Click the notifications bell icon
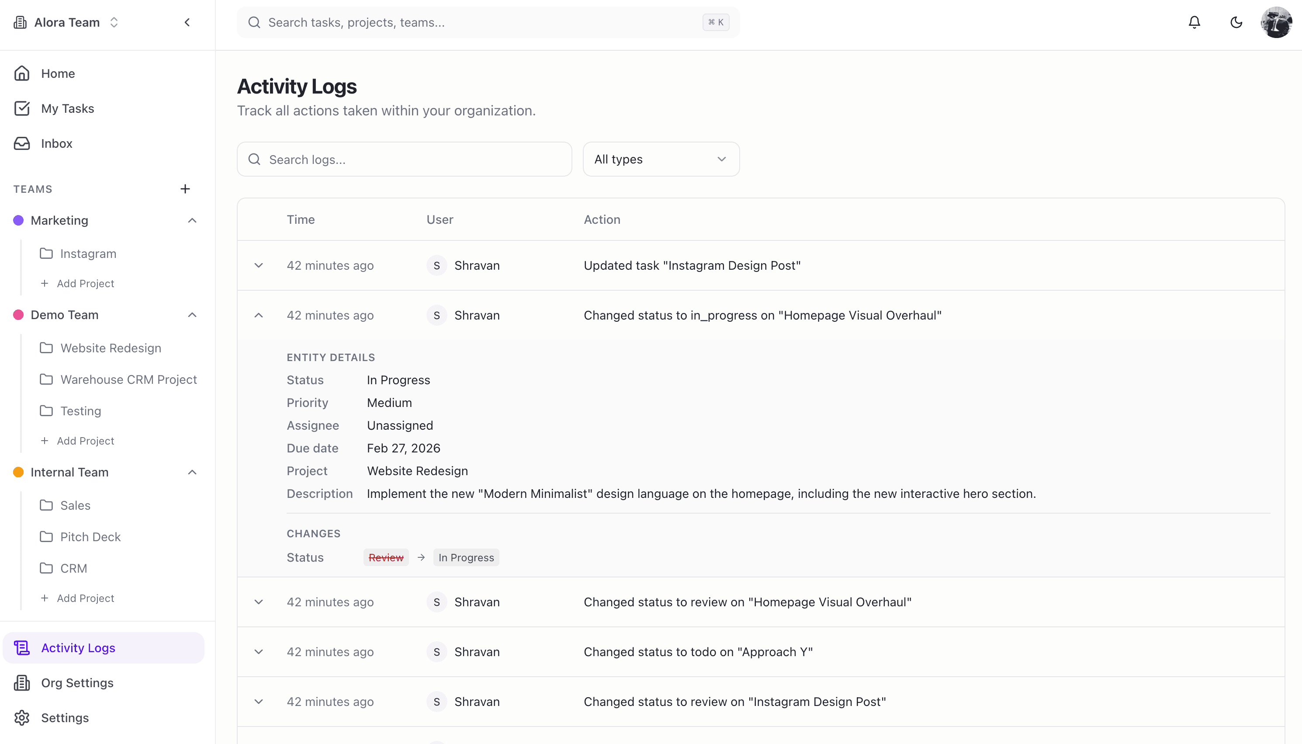This screenshot has width=1302, height=744. [x=1194, y=22]
